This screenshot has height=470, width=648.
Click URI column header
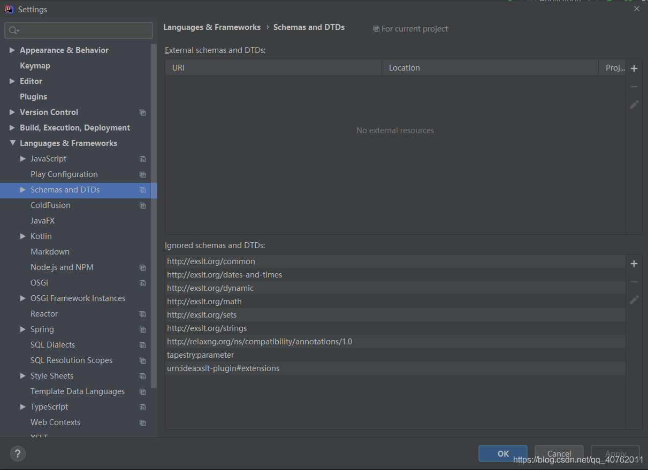coord(273,68)
